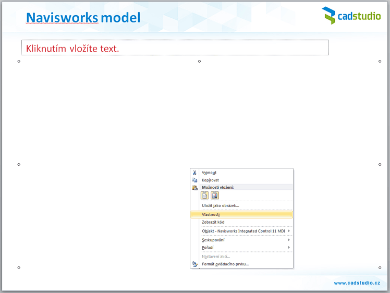Select the first paste option icon
The image size is (390, 293).
pyautogui.click(x=205, y=196)
